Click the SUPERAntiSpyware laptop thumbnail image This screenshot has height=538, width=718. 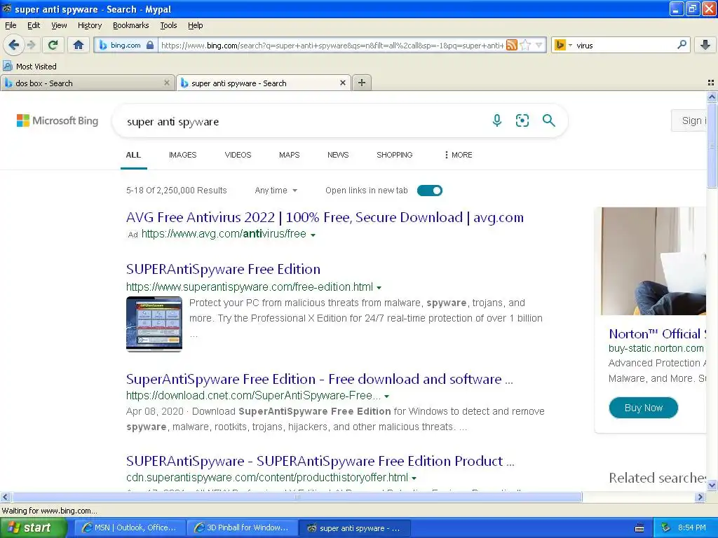click(154, 324)
